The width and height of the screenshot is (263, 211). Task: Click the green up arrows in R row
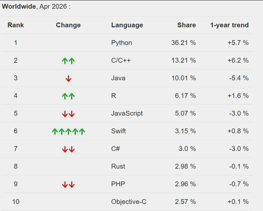pyautogui.click(x=68, y=96)
